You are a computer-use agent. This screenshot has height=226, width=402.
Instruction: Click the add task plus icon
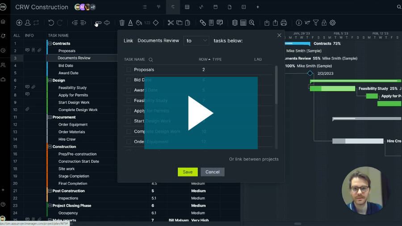tap(19, 23)
